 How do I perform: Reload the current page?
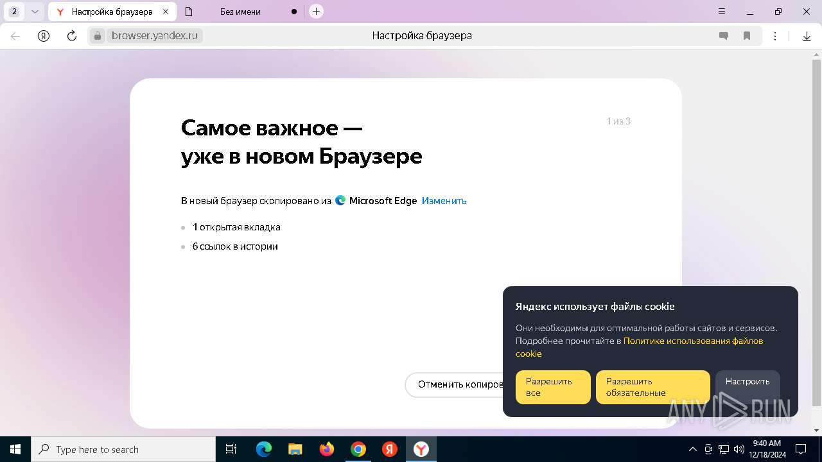(72, 36)
